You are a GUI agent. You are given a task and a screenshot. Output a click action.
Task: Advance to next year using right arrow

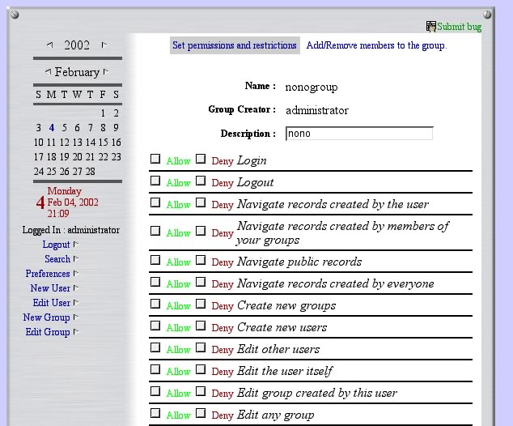tap(104, 45)
